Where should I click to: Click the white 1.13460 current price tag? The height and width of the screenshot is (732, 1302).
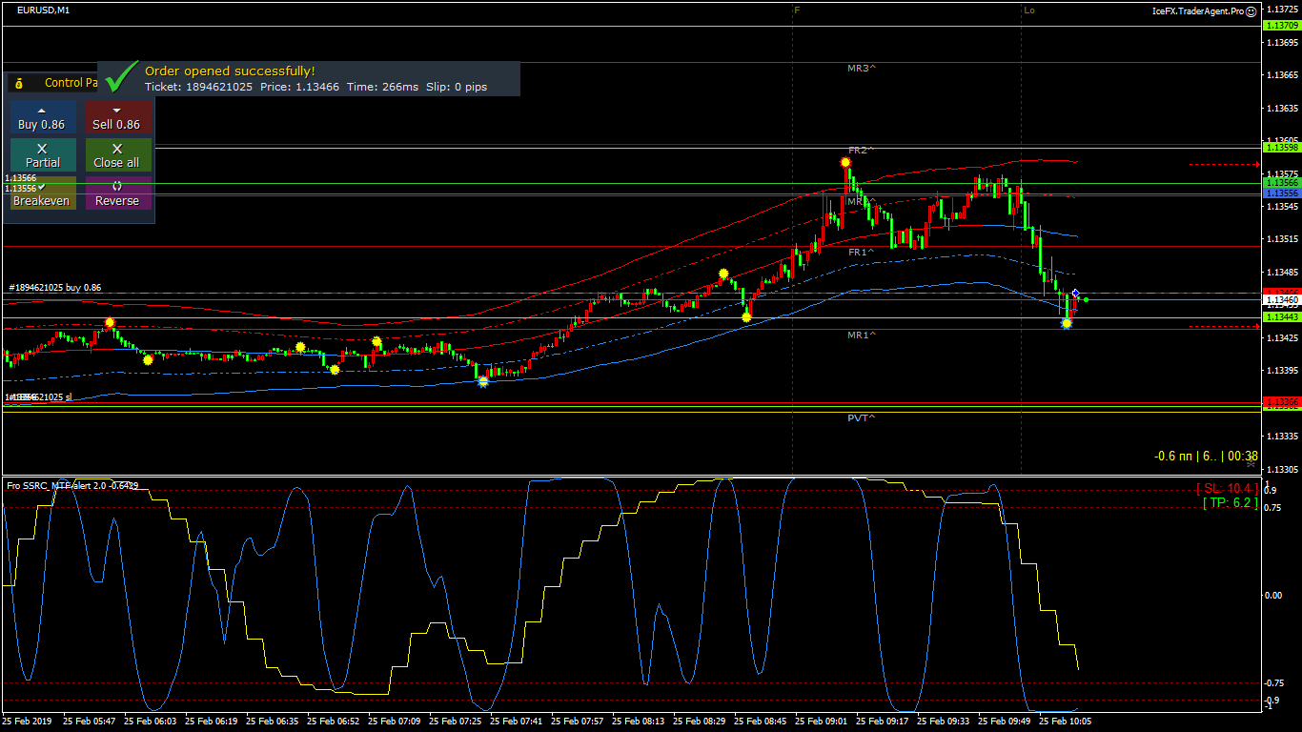pyautogui.click(x=1281, y=299)
